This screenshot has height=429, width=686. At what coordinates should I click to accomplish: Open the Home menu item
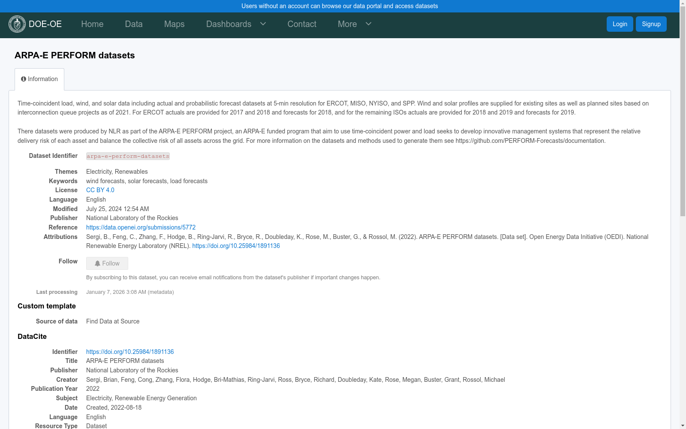tap(92, 24)
